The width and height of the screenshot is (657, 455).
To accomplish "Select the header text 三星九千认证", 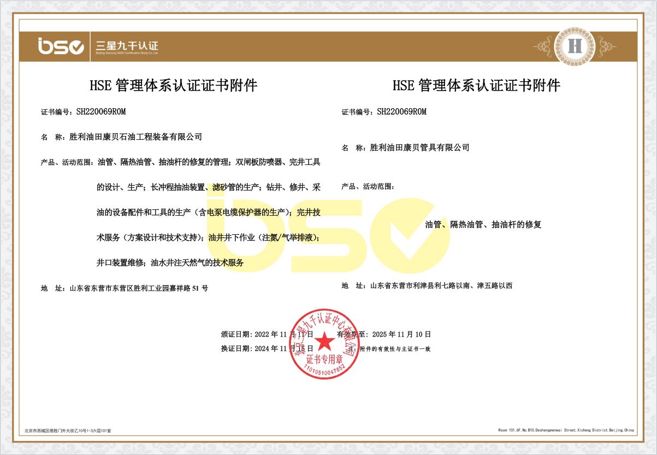I will [127, 45].
